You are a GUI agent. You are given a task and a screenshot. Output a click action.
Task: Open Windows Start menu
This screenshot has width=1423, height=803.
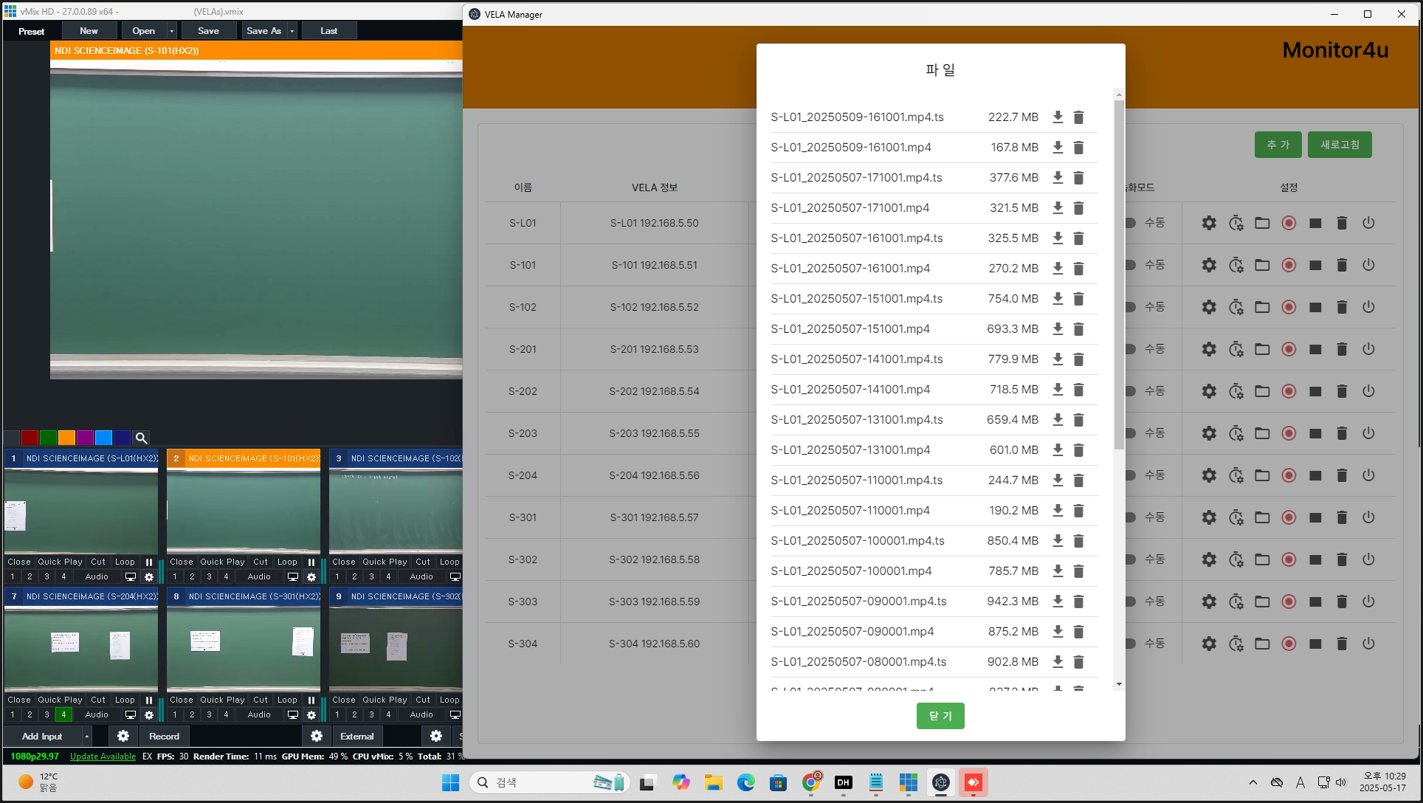450,782
